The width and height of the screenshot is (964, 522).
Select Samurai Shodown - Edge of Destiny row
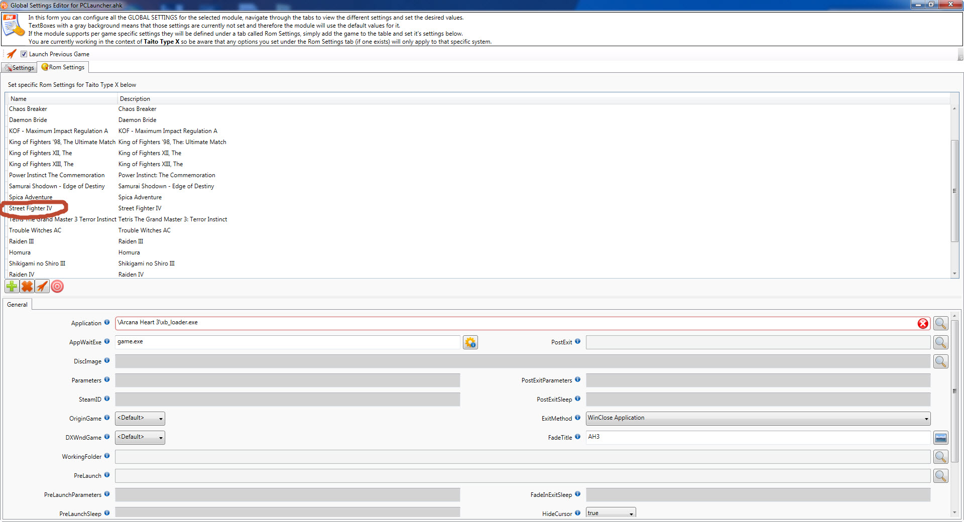click(478, 186)
